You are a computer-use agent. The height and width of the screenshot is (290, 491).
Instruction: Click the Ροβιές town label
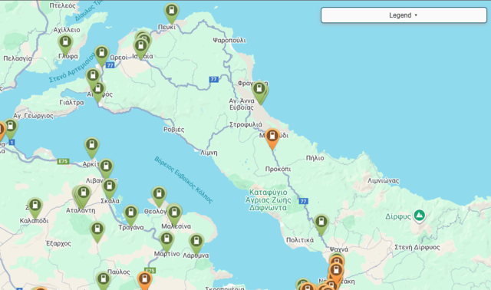174,130
